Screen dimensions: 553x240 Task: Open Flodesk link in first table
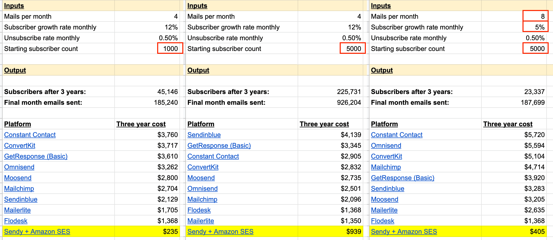16,221
